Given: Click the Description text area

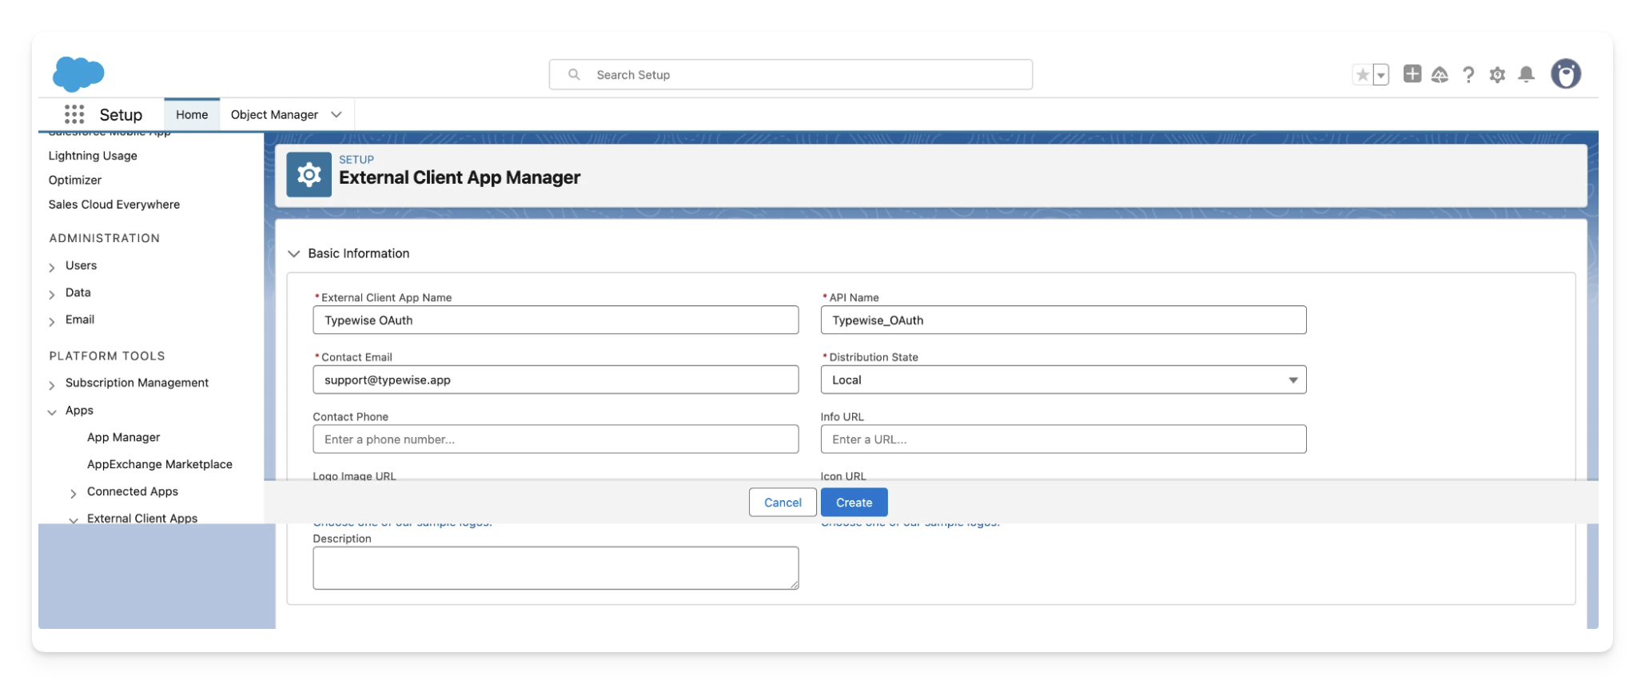Looking at the screenshot, I should (556, 568).
